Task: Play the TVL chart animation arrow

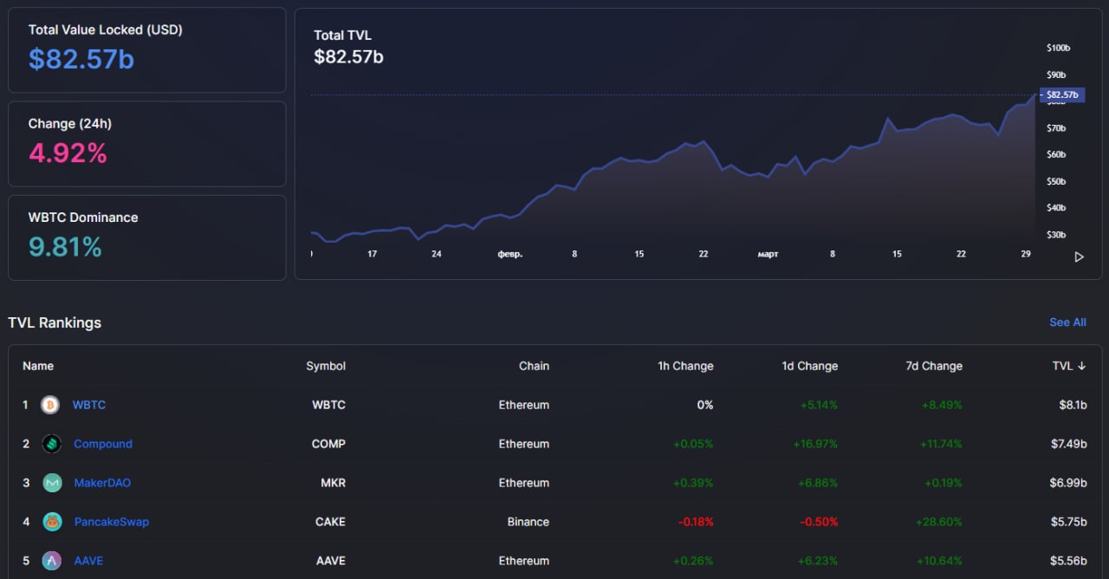Action: click(x=1079, y=257)
